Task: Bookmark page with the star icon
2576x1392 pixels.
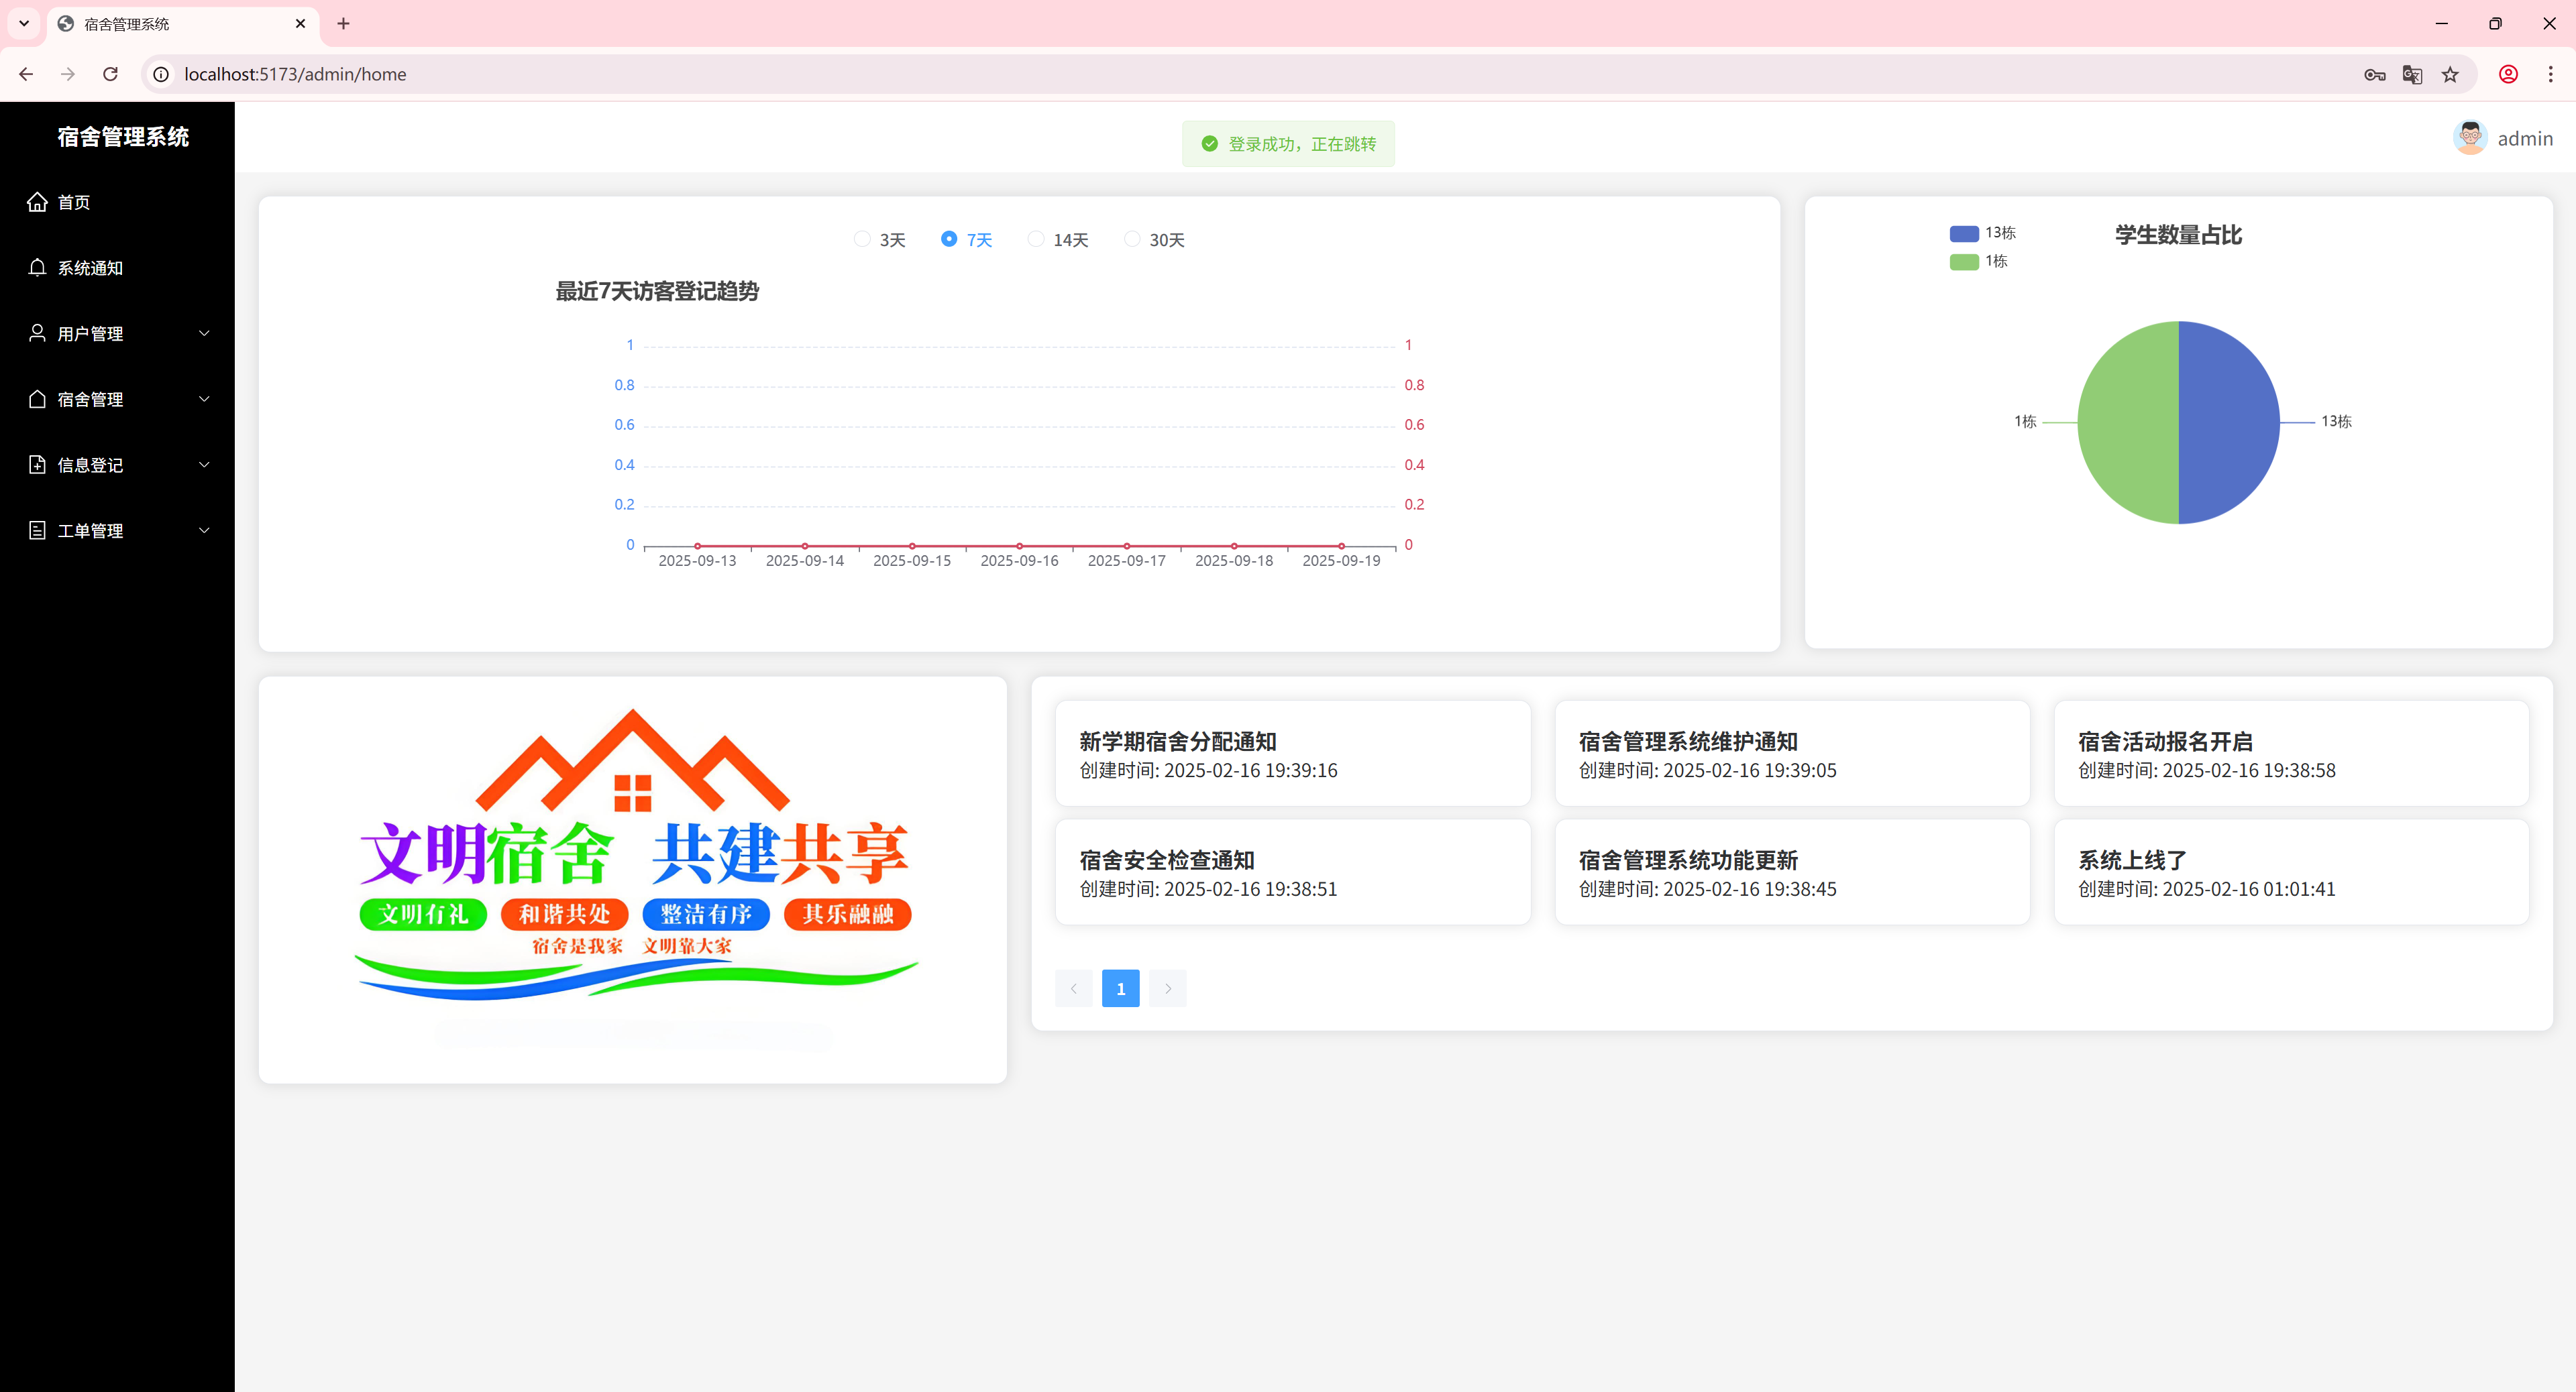Action: coord(2450,74)
